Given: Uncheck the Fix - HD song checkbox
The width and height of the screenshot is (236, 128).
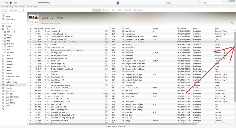Looking at the screenshot, I should point(31,45).
